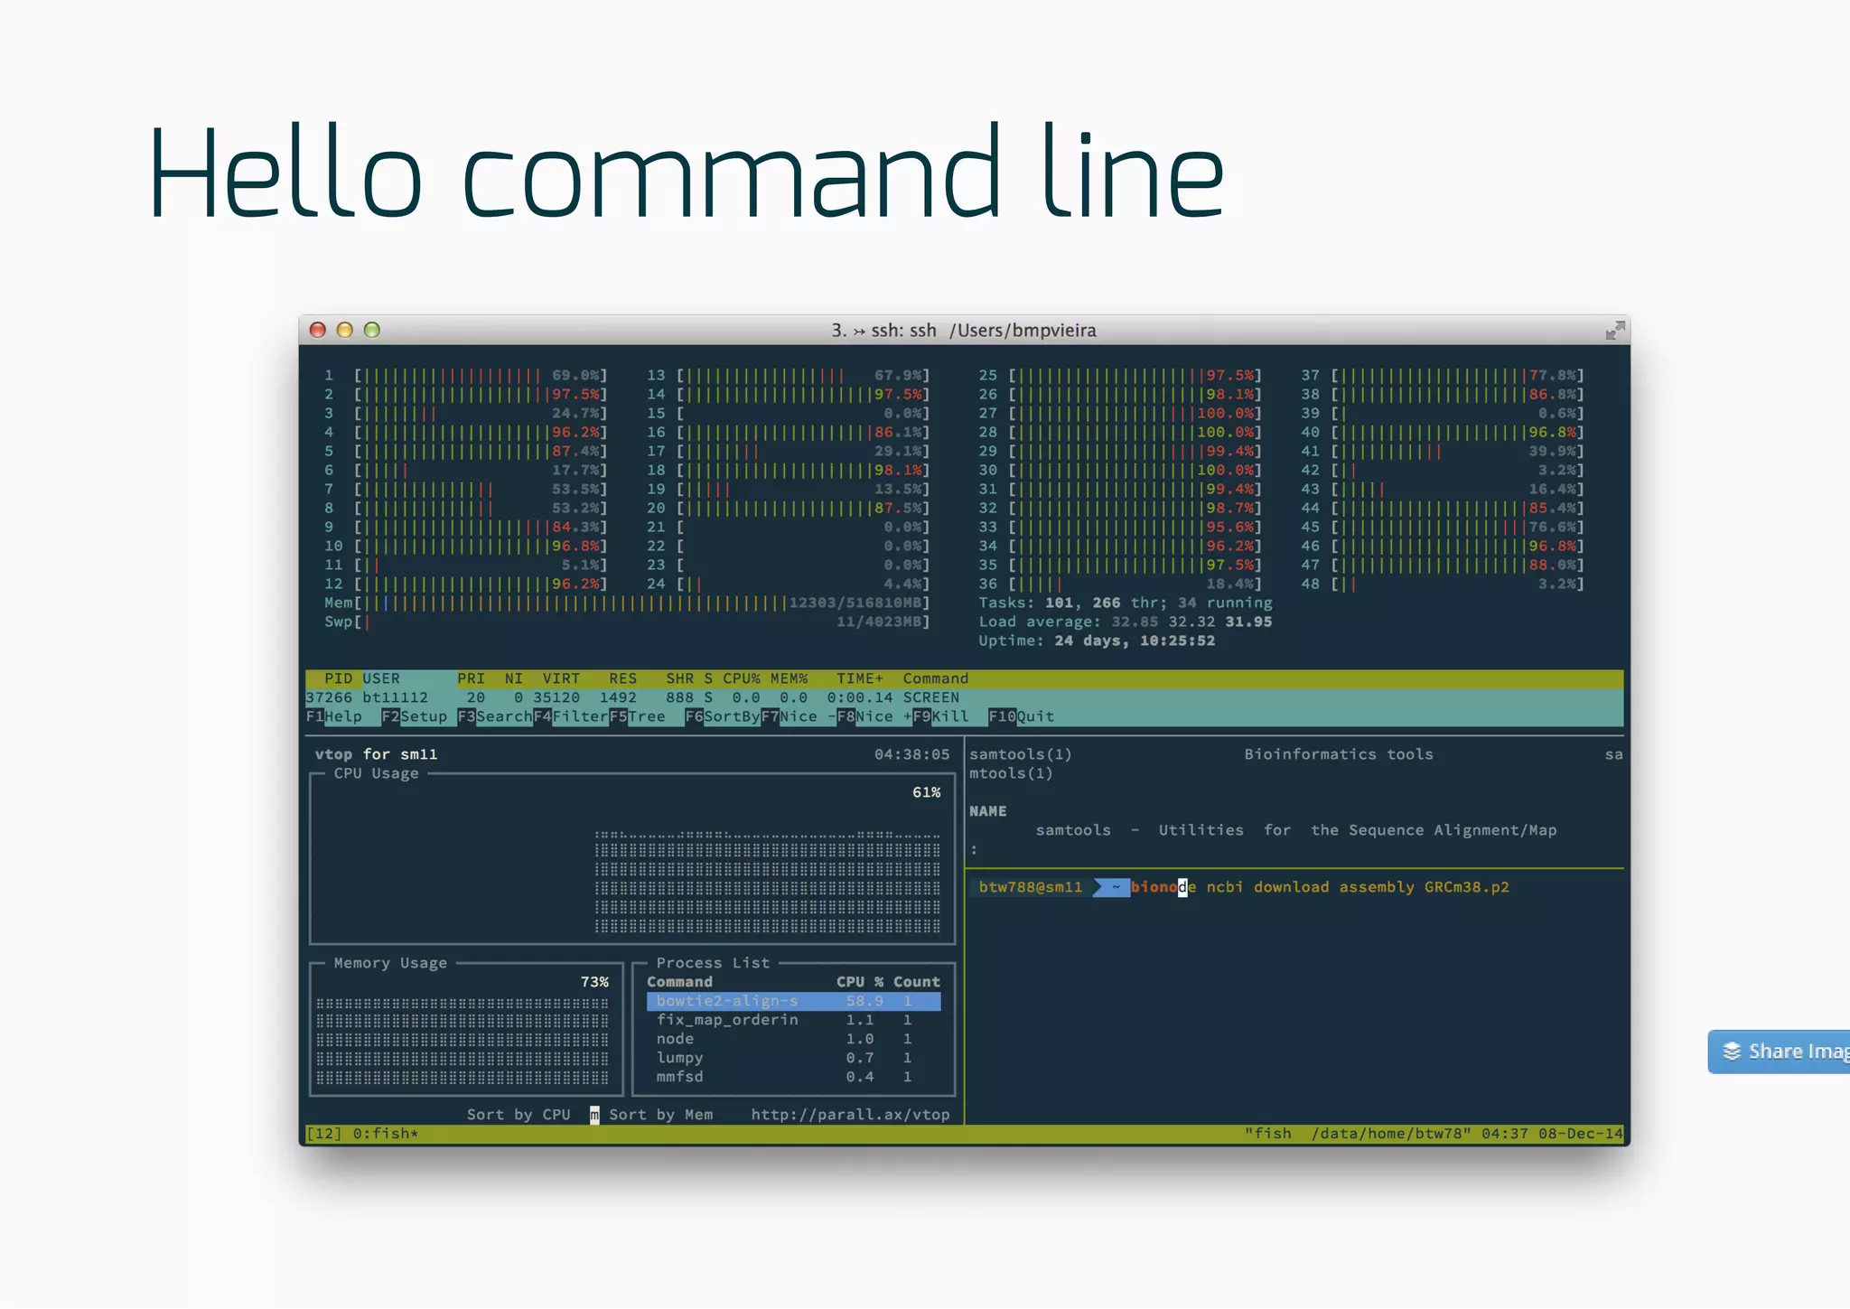
Task: Select the mmfsd process row
Action: click(x=794, y=1077)
